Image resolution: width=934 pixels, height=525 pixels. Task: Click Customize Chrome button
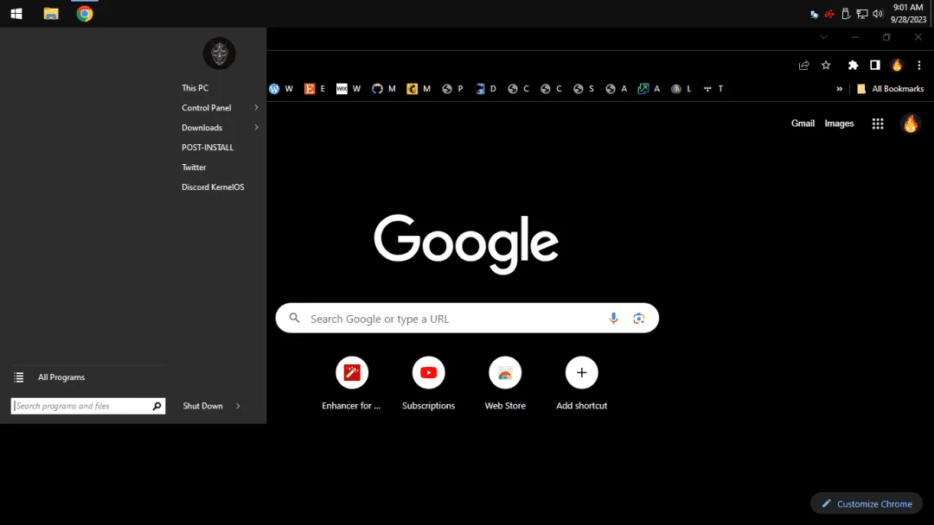coord(866,503)
